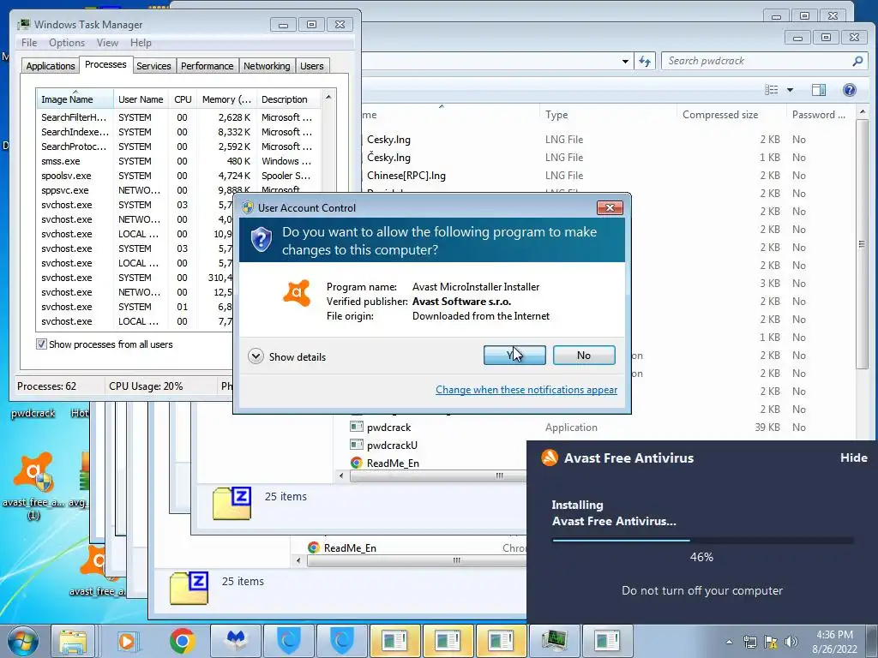Refresh the Explorer address bar location
Image resolution: width=878 pixels, height=658 pixels.
pos(645,61)
